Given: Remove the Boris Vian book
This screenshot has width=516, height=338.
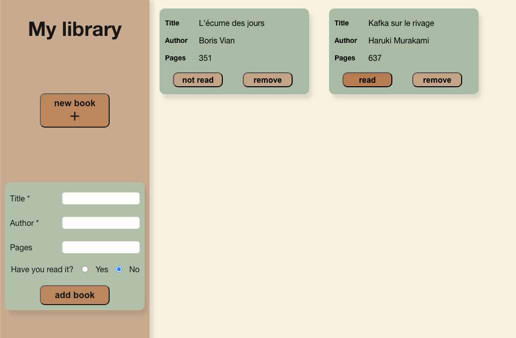Looking at the screenshot, I should tap(268, 80).
